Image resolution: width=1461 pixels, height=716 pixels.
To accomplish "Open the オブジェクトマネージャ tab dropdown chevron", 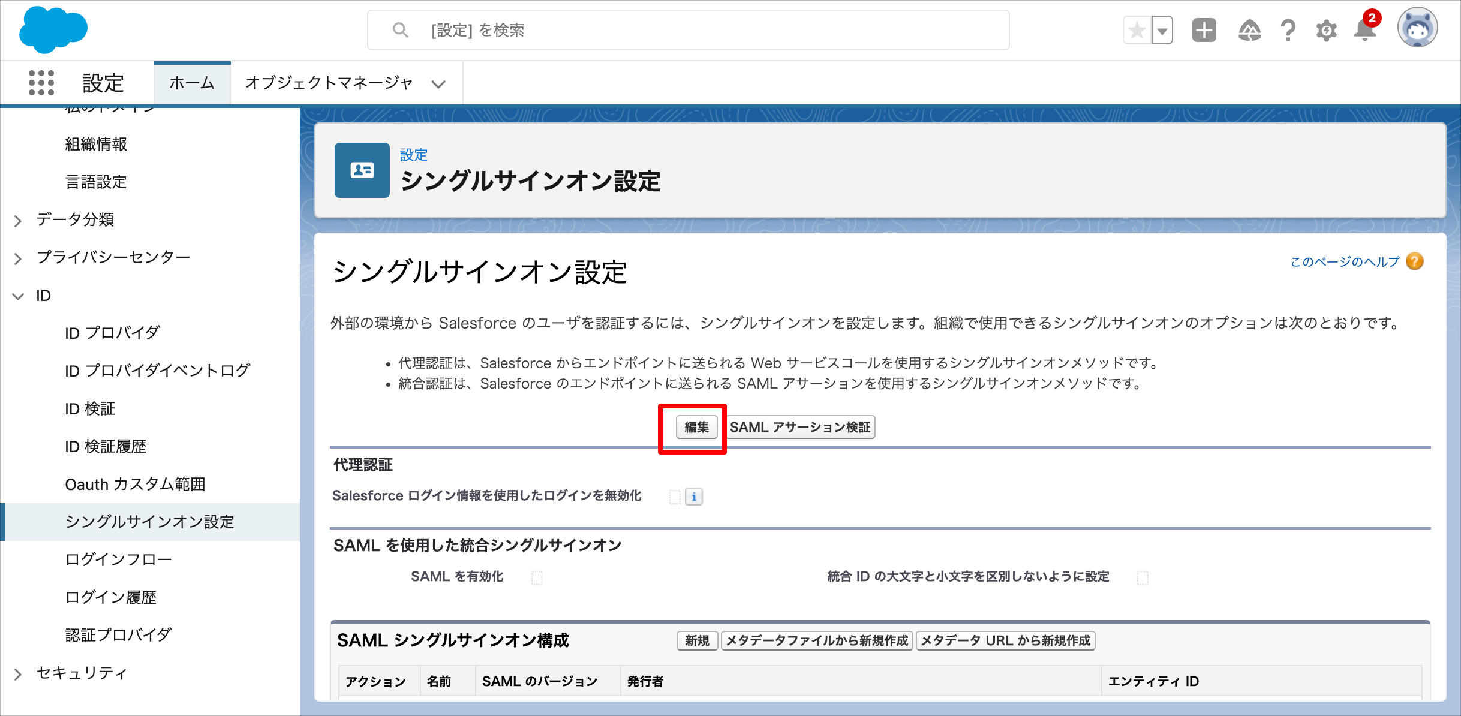I will click(438, 84).
